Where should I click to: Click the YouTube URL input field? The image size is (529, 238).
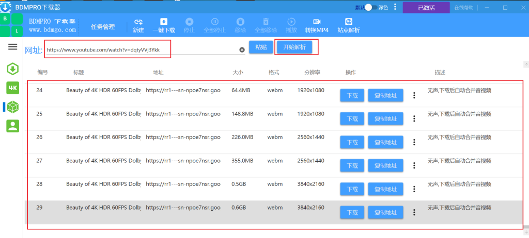[141, 50]
